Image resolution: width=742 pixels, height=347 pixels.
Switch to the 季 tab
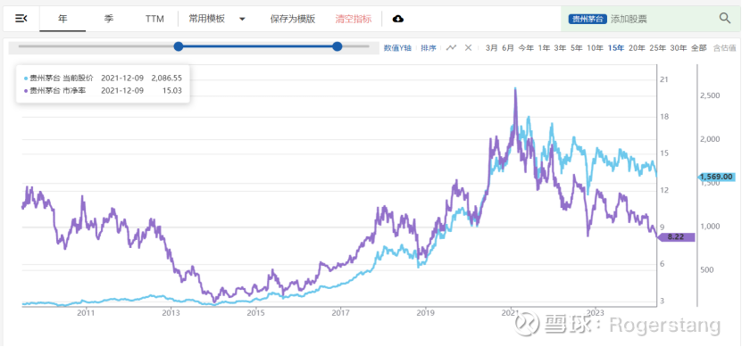coord(109,19)
